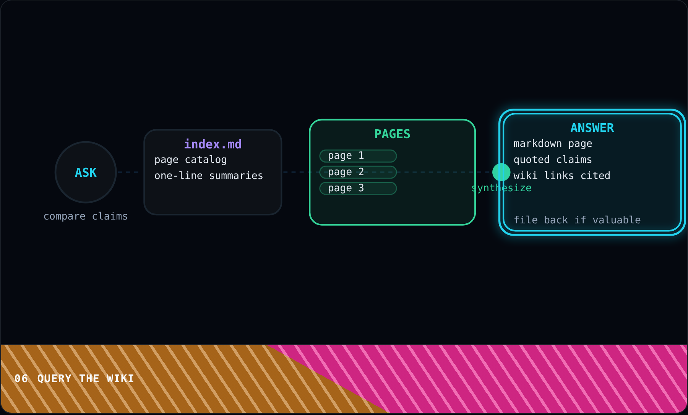The height and width of the screenshot is (415, 688).
Task: Select the index.md heading
Action: pos(213,144)
